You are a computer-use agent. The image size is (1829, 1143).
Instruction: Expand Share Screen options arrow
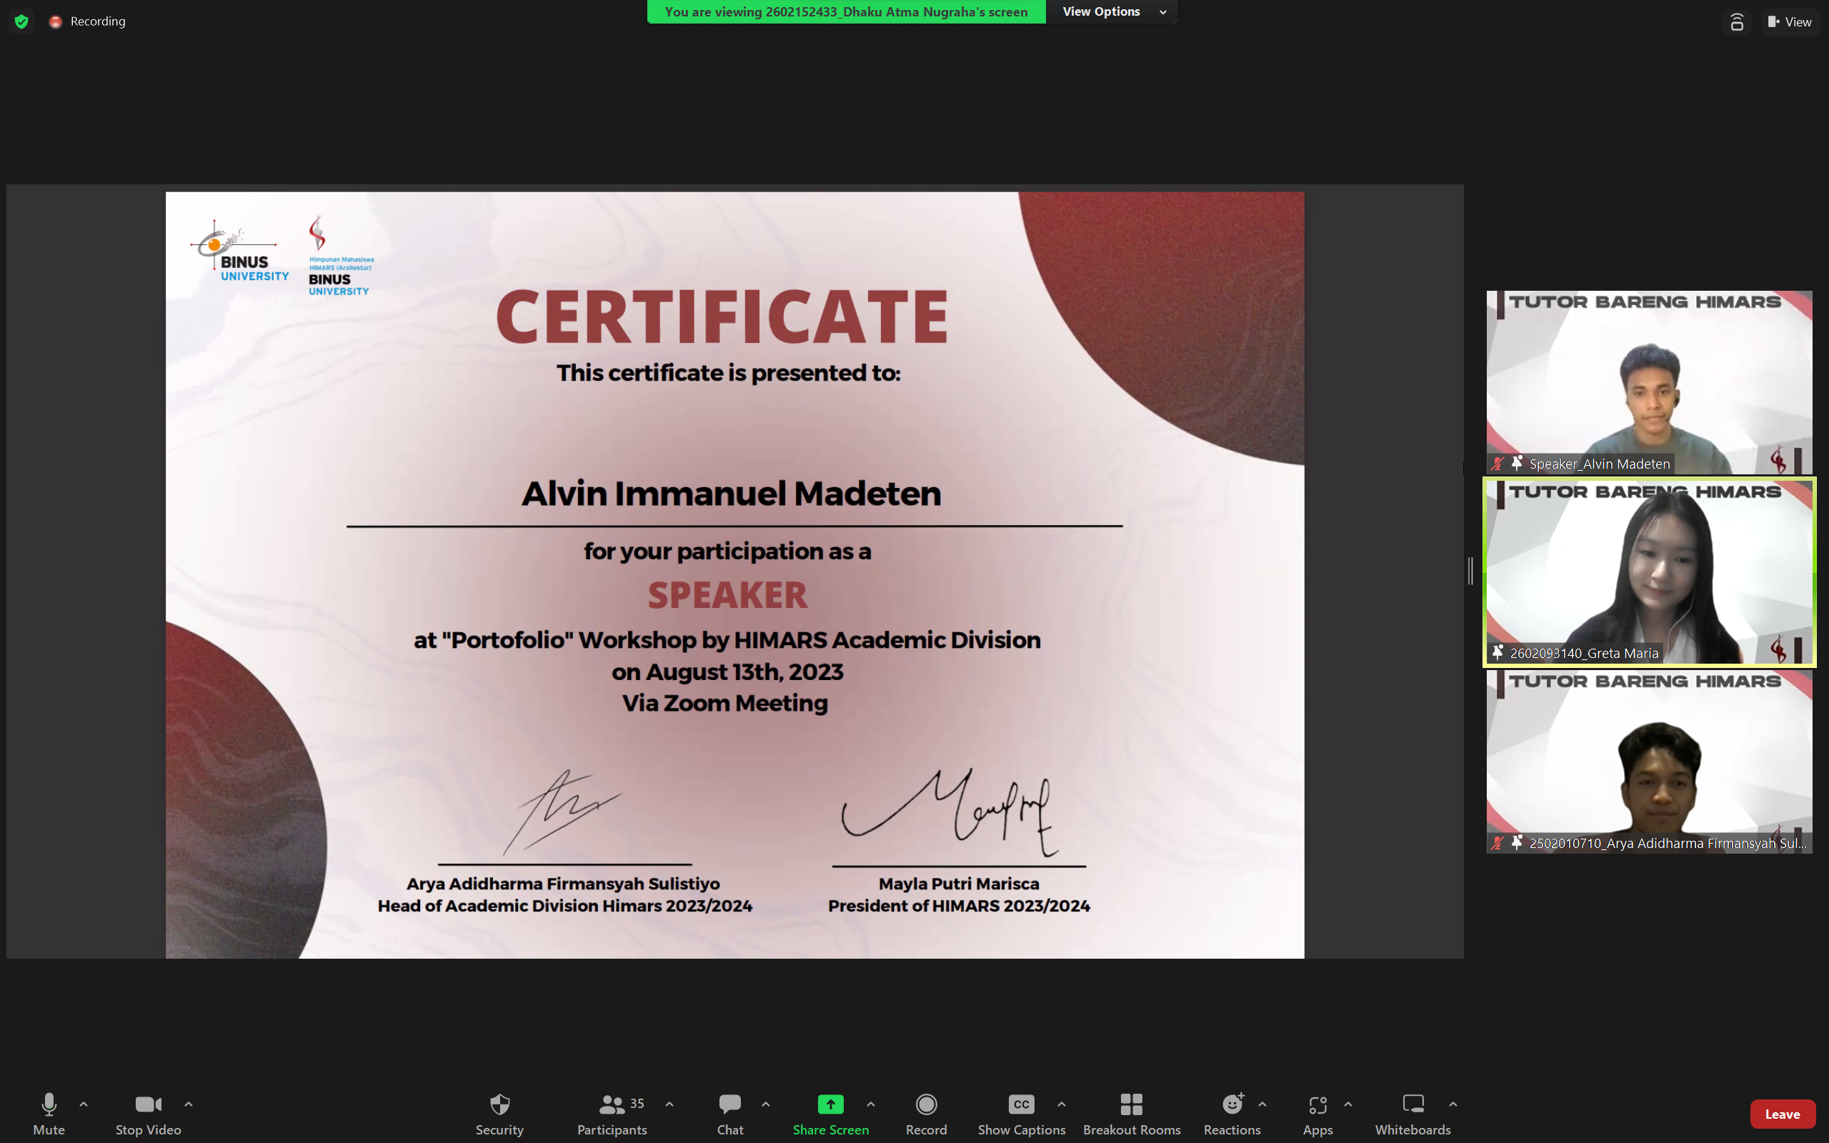click(871, 1104)
